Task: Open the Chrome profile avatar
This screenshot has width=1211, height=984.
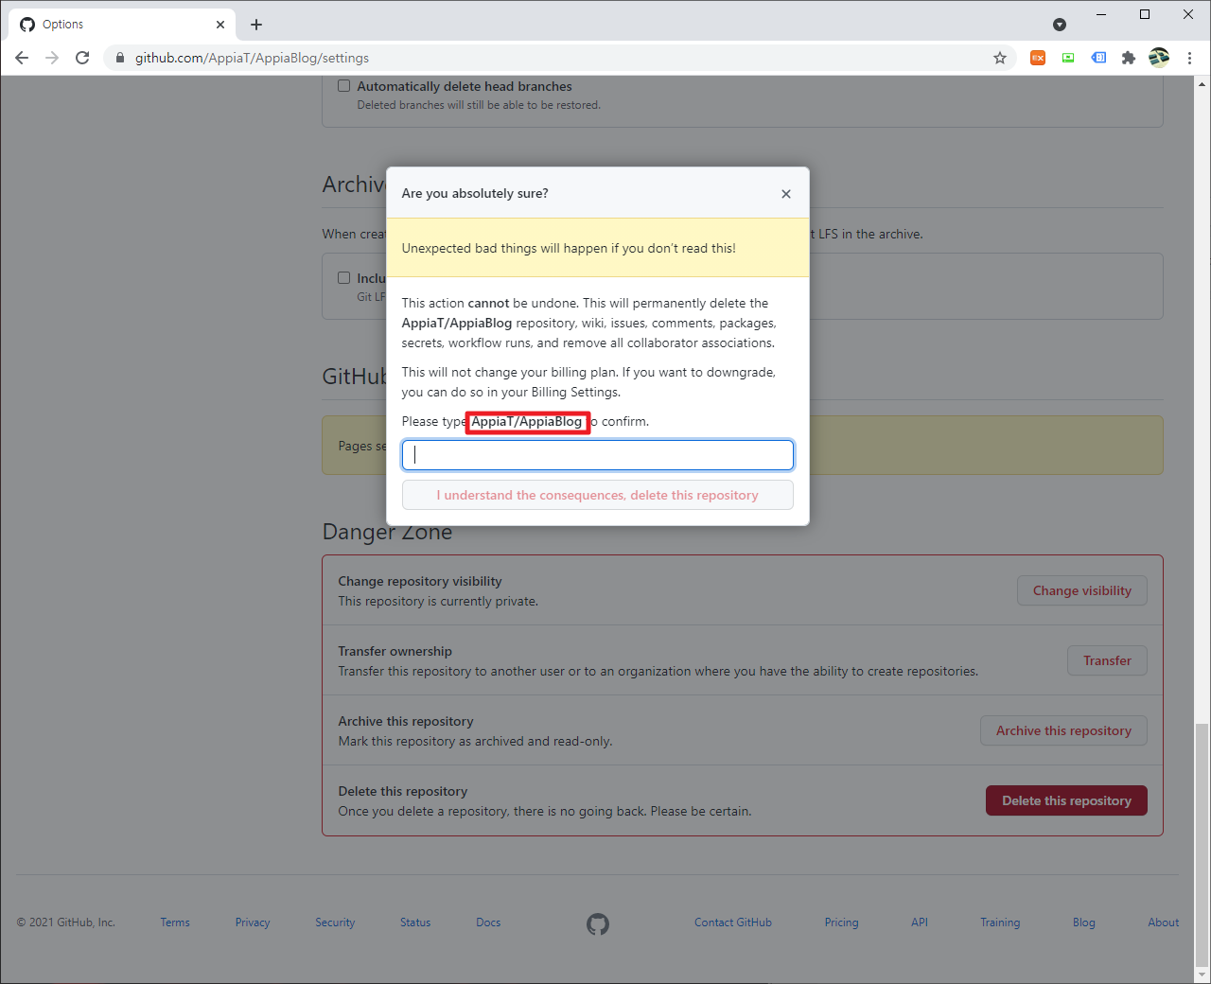Action: tap(1159, 58)
